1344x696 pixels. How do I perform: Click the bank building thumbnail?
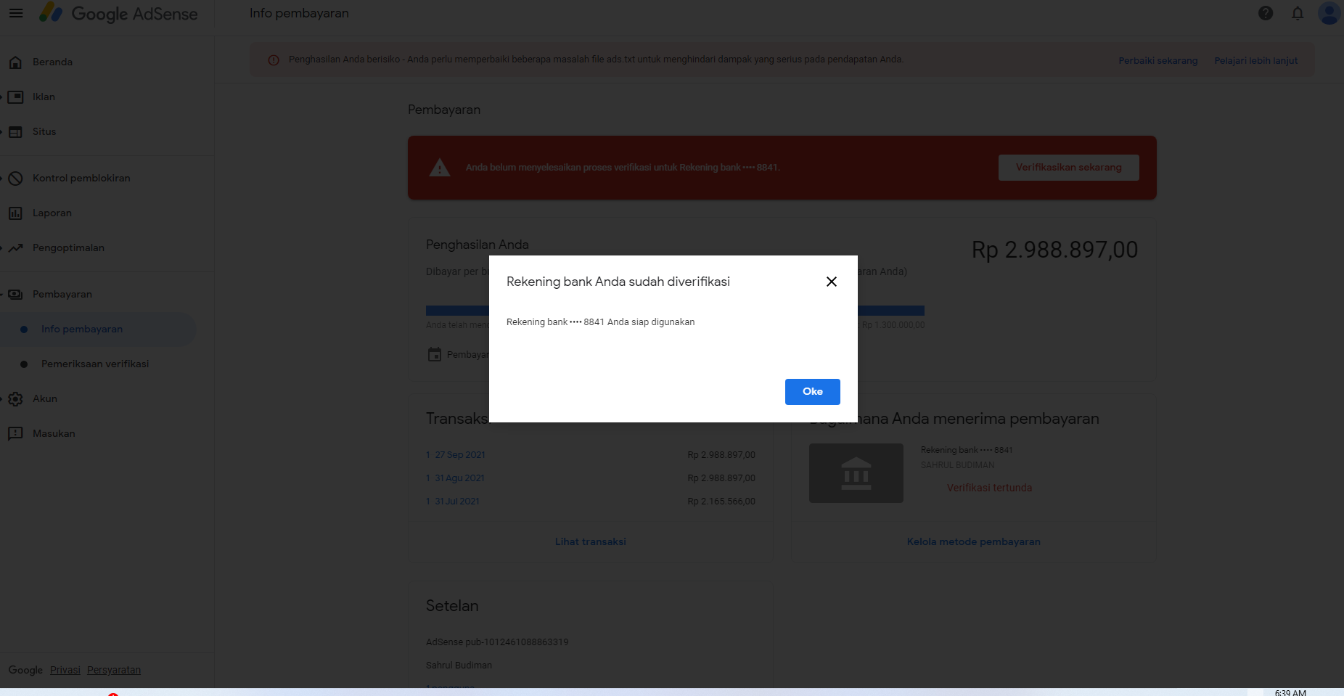point(856,473)
